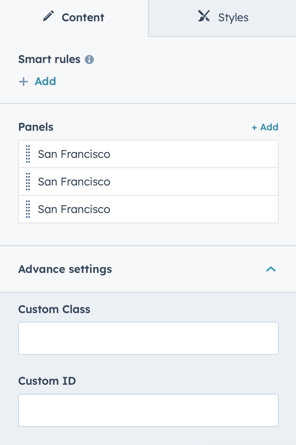Open the Smart rules info tooltip icon
This screenshot has width=296, height=445.
(89, 59)
